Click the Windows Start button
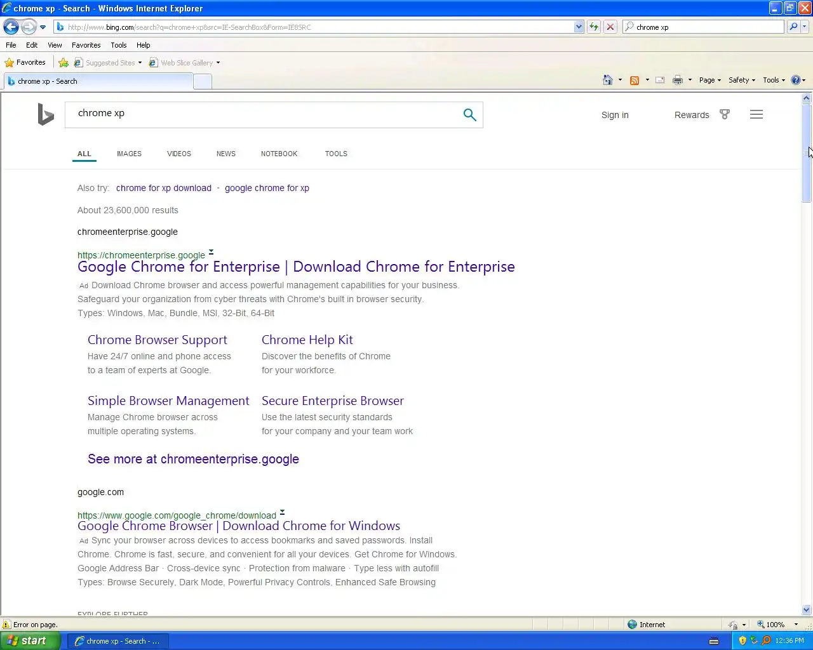The width and height of the screenshot is (813, 650). point(30,640)
